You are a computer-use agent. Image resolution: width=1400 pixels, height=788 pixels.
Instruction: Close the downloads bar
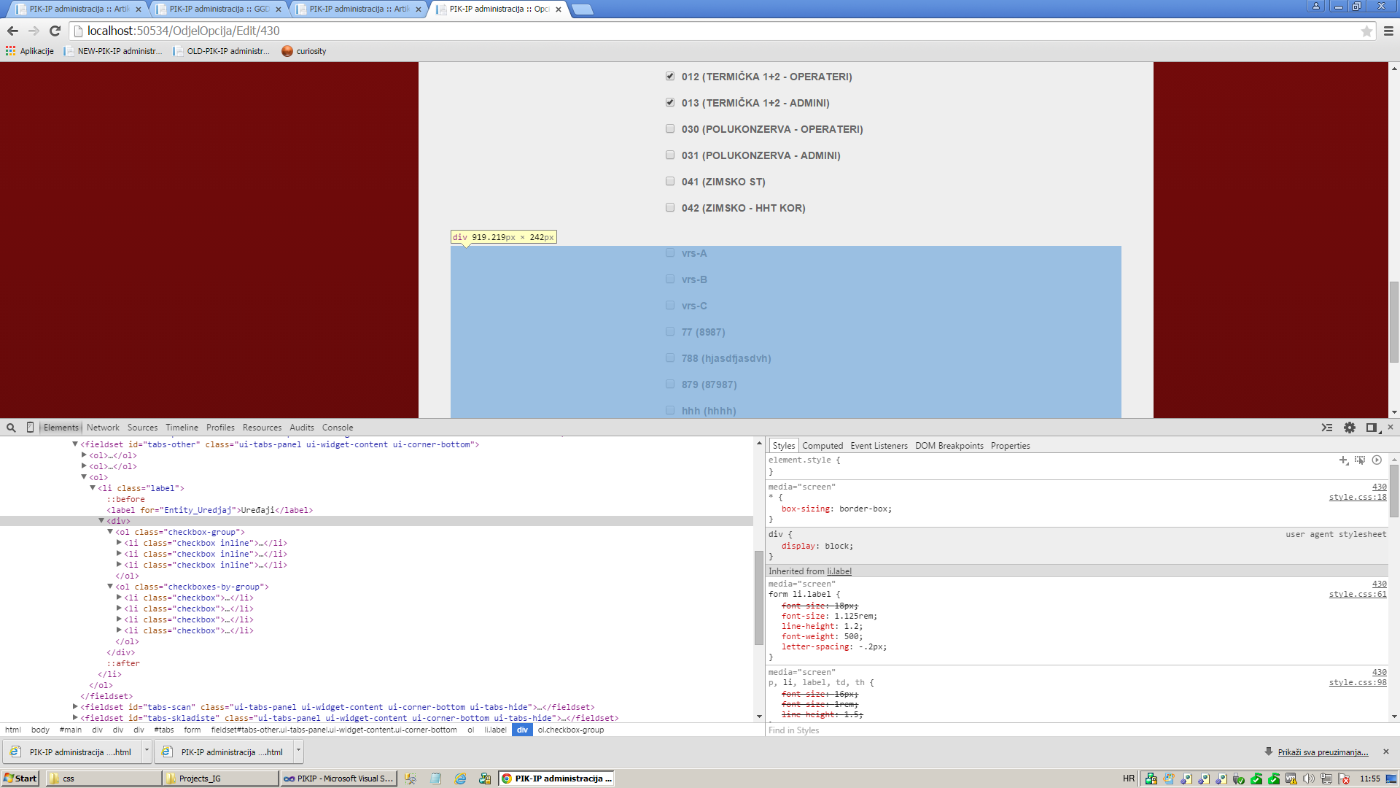click(1386, 752)
